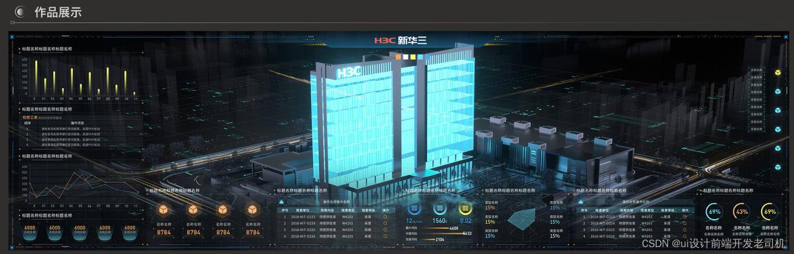794x254 pixels.
Task: Select the 检修工单 tab
Action: (x=29, y=117)
